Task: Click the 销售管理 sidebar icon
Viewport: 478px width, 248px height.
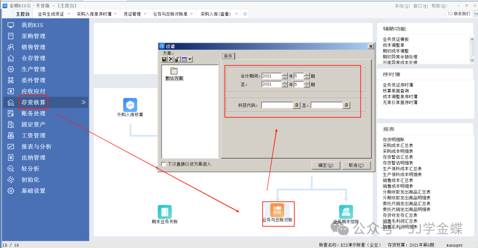Action: click(x=11, y=47)
